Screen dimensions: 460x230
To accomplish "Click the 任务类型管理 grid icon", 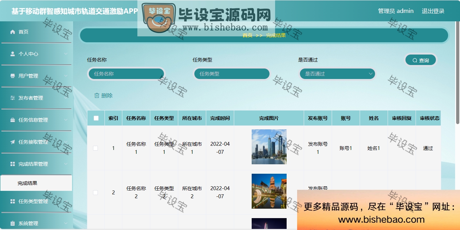I will tap(13, 201).
